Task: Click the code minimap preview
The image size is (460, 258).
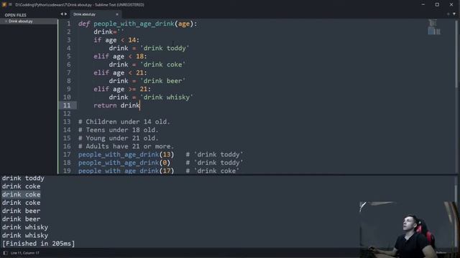Action: pyautogui.click(x=434, y=27)
